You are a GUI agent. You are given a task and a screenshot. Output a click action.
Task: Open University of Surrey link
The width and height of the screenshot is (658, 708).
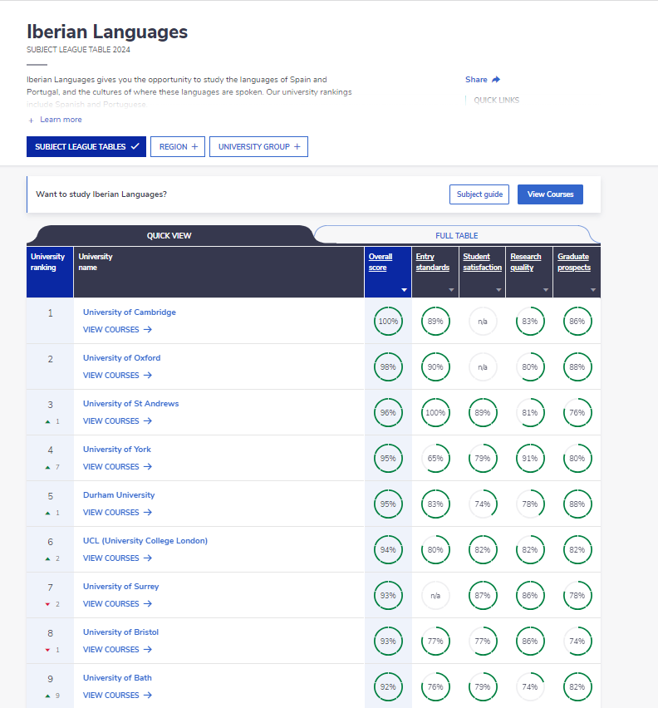point(121,586)
